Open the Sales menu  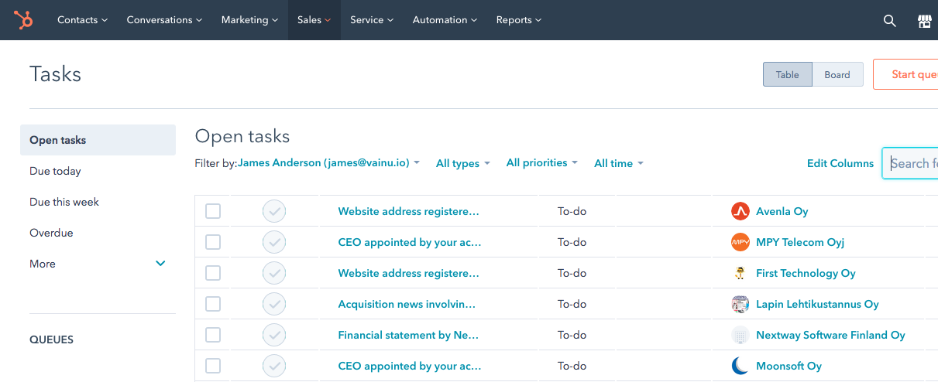click(x=314, y=20)
